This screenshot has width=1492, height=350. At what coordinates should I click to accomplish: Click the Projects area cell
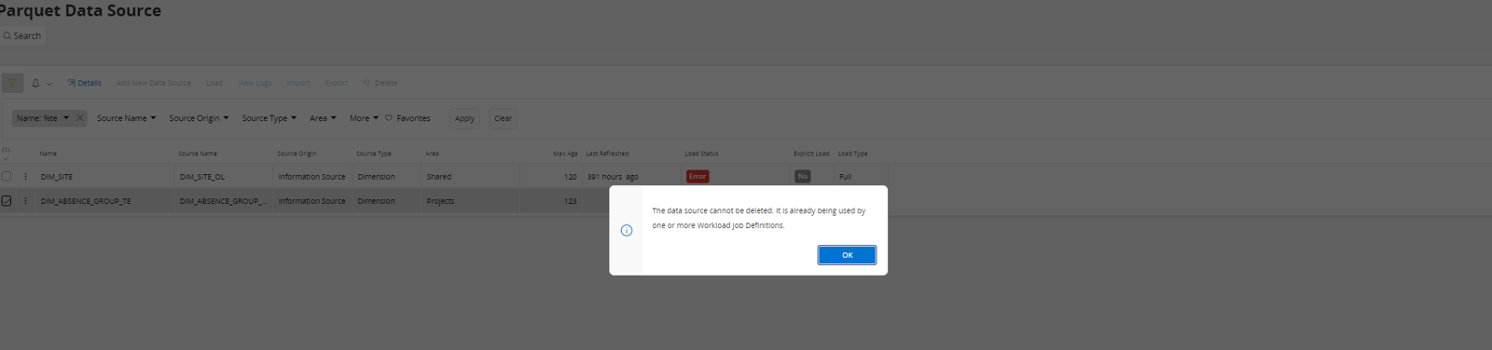click(440, 201)
